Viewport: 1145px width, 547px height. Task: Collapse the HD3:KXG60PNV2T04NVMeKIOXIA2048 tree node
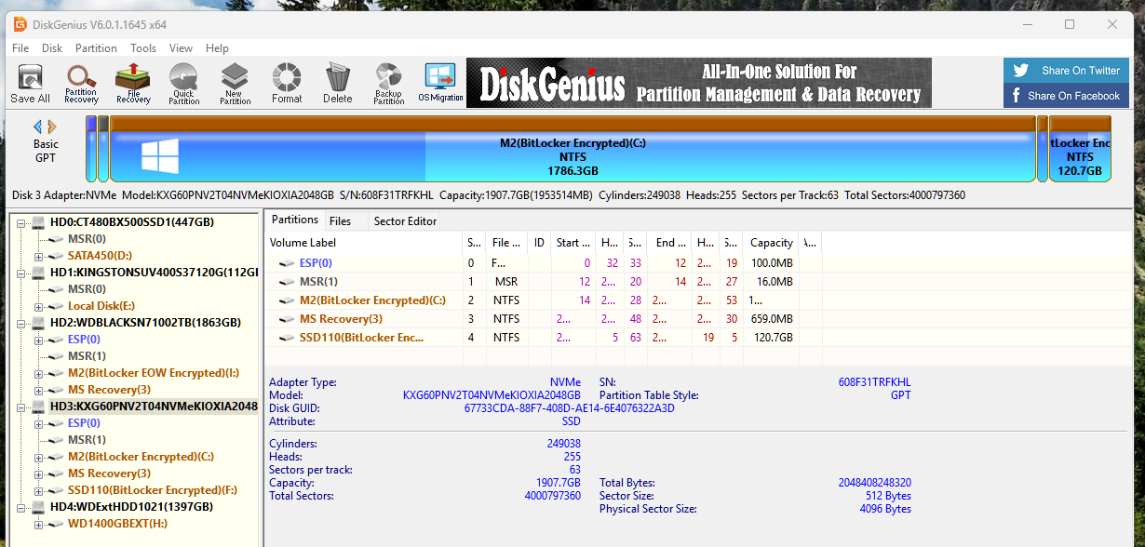coord(21,407)
